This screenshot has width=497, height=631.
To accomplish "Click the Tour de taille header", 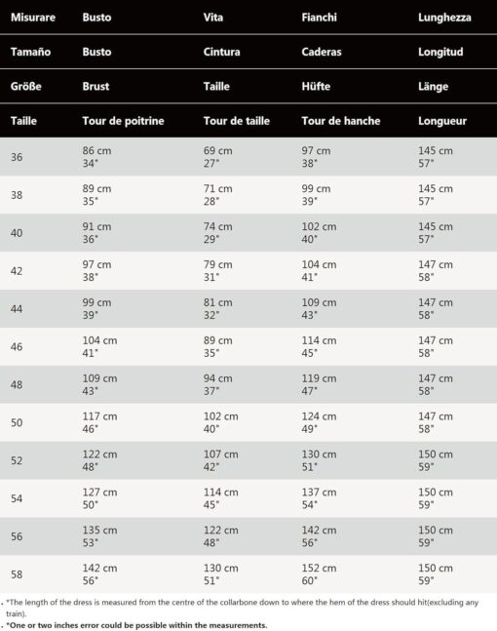I will 237,121.
